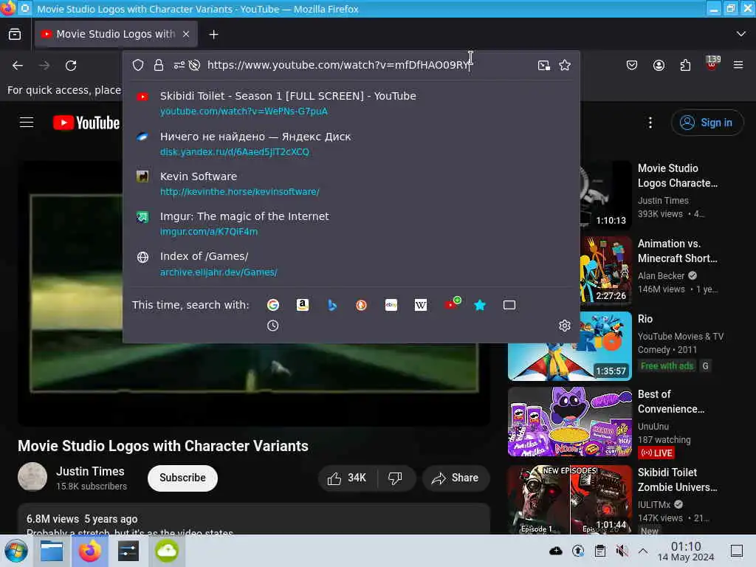Click the YouTube logo
Viewport: 756px width, 567px height.
point(86,123)
